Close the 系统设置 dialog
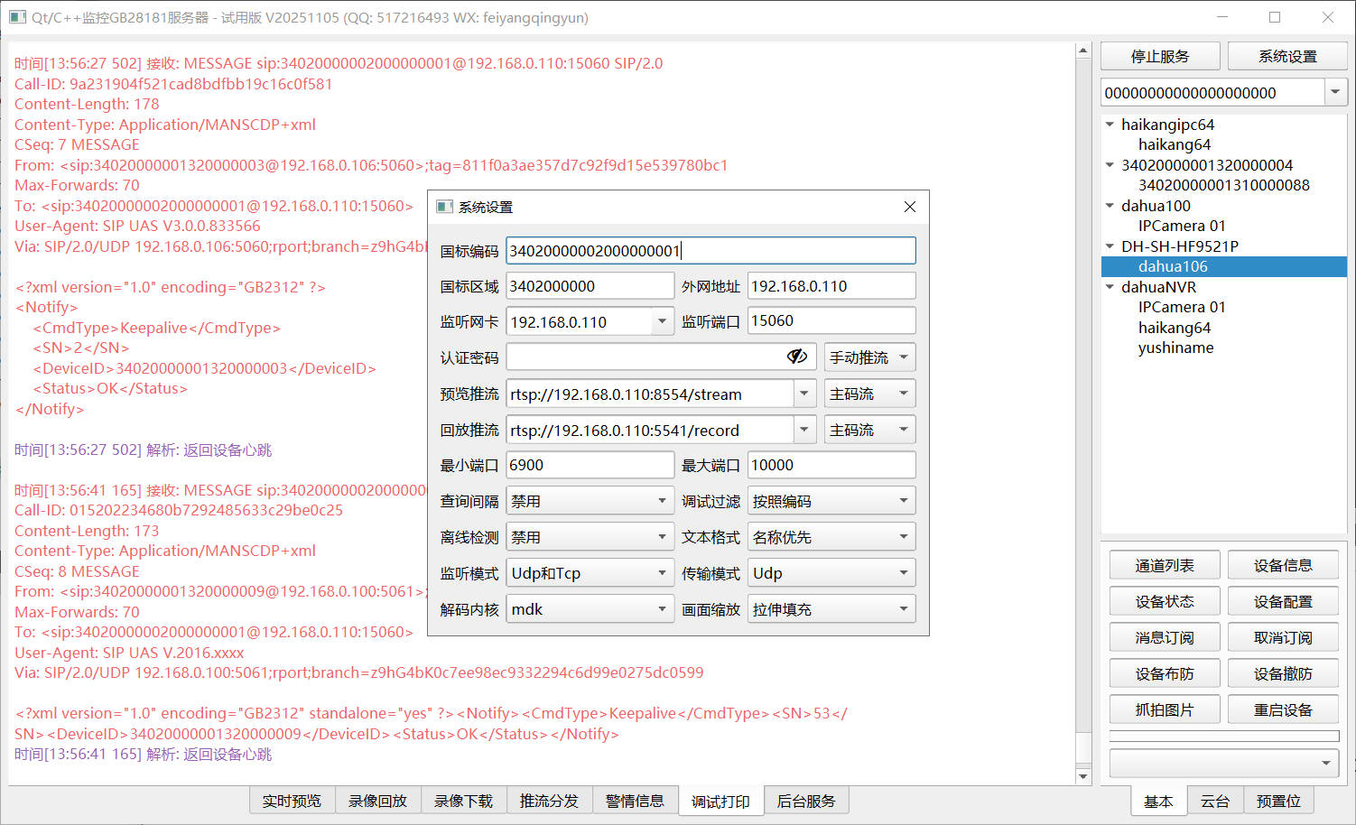Screen dimensions: 1356x825 pyautogui.click(x=910, y=207)
